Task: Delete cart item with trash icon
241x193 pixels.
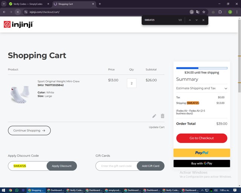Action: click(x=162, y=116)
